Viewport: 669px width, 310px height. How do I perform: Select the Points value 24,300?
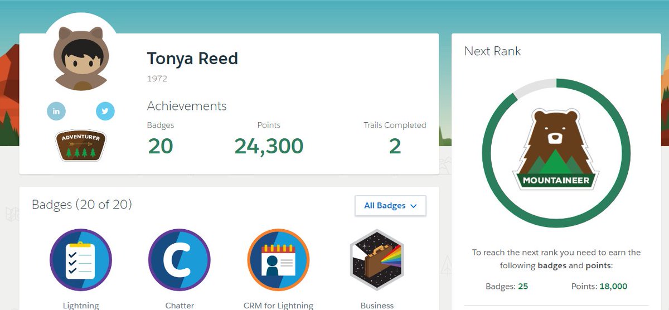point(269,146)
